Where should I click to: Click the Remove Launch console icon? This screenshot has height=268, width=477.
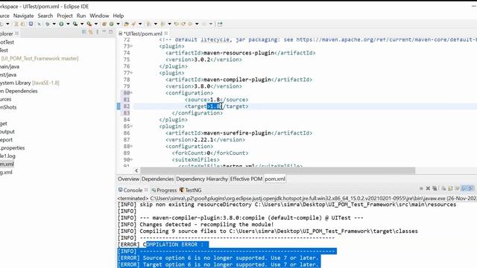point(428,188)
